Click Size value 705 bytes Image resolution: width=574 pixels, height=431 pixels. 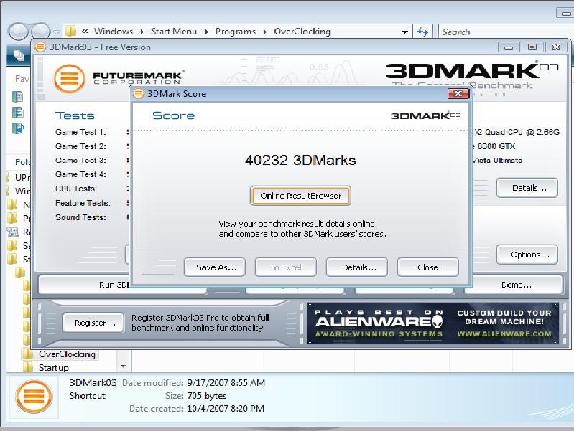click(206, 396)
